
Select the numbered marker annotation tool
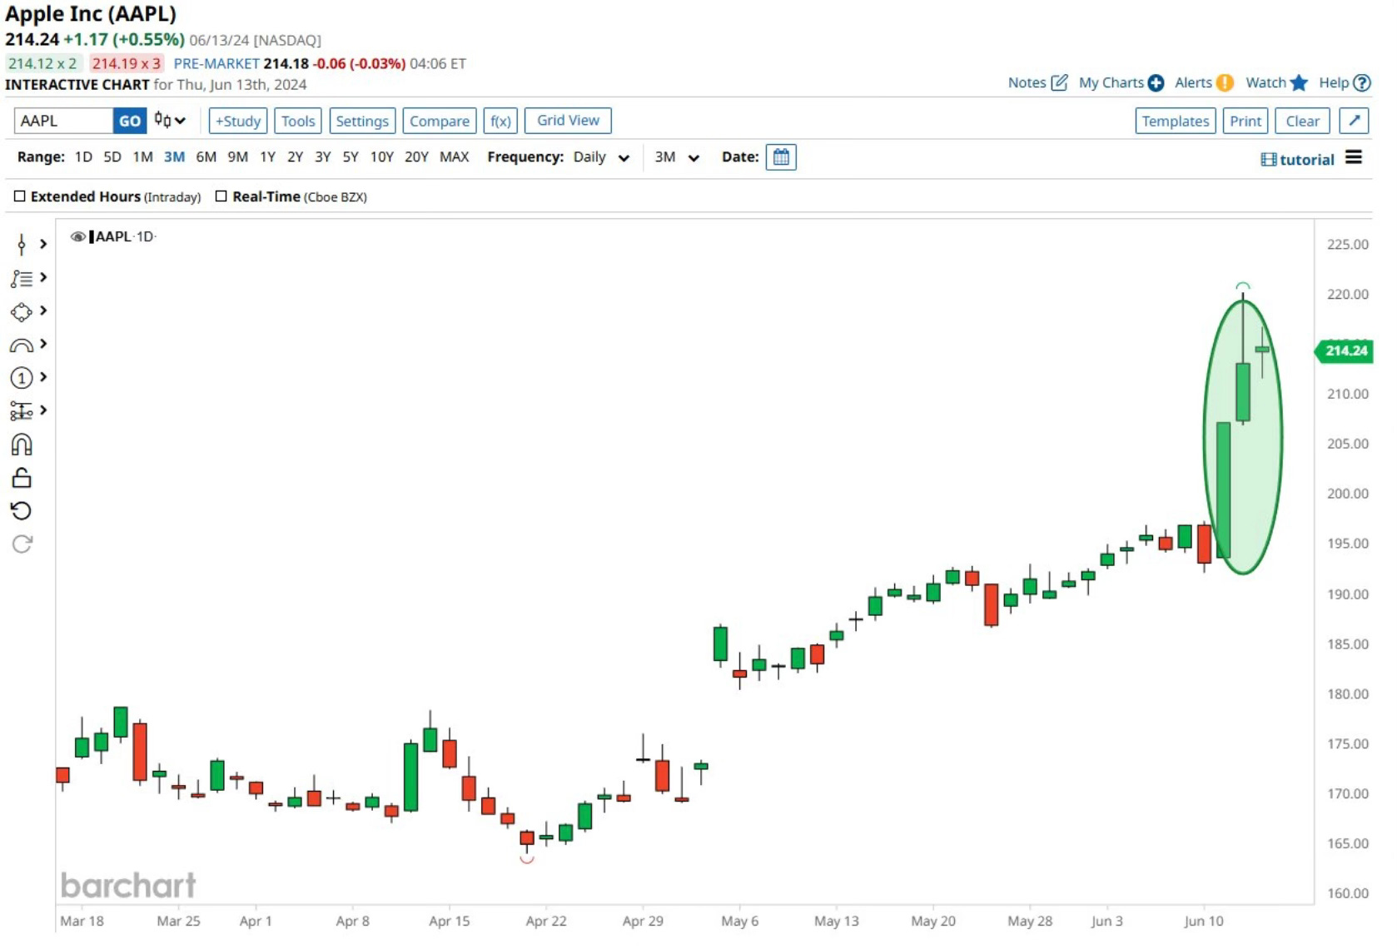[22, 378]
